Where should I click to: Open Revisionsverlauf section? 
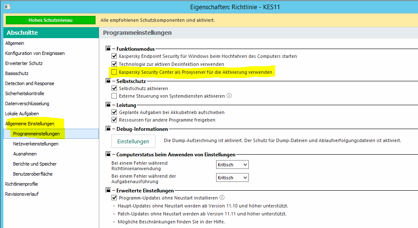click(22, 194)
